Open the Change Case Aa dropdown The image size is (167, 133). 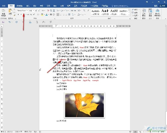tap(43, 11)
